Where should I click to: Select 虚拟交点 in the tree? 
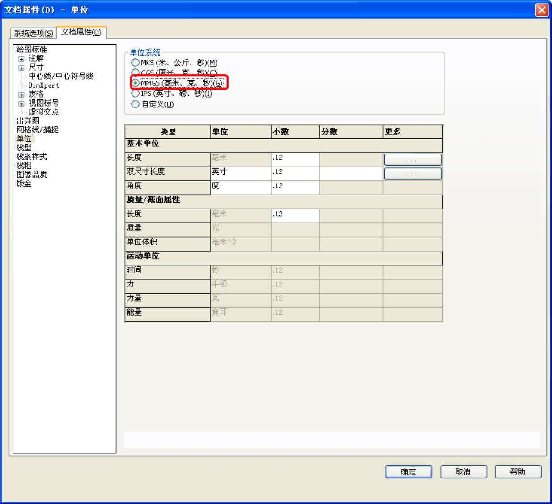point(43,112)
